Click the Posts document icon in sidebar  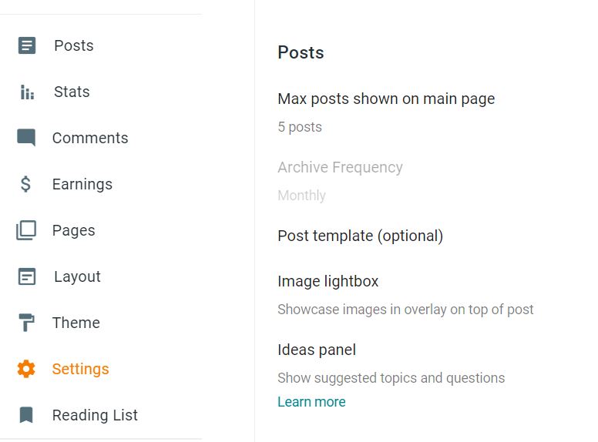(27, 45)
